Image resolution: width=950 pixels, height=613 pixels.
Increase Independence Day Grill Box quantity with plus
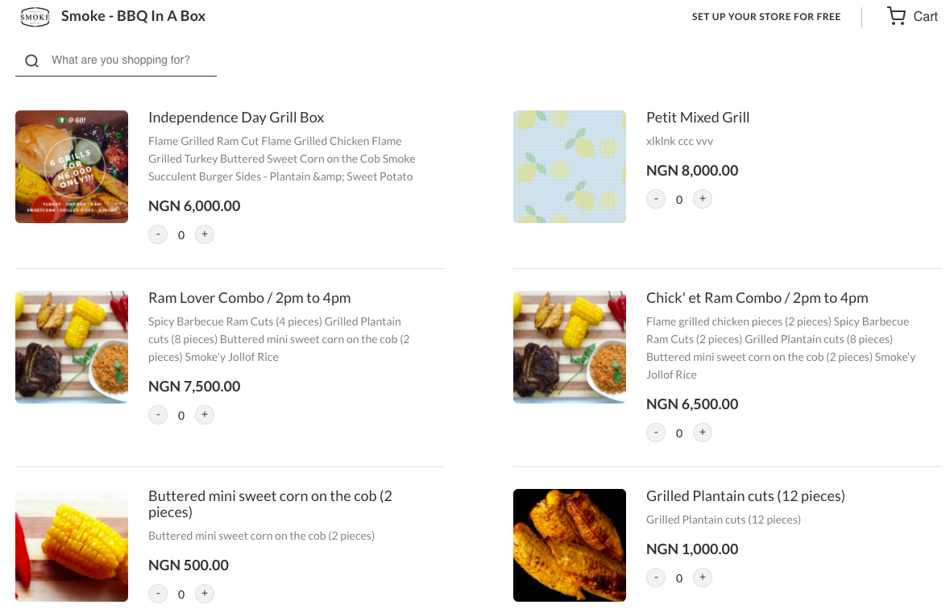click(x=205, y=234)
